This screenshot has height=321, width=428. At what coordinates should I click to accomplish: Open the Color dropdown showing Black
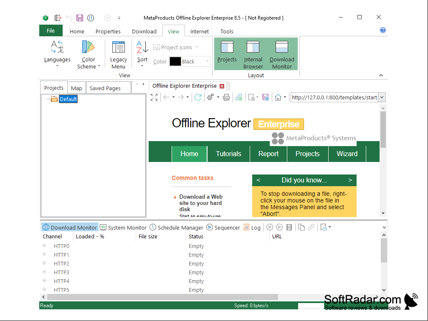(x=207, y=61)
